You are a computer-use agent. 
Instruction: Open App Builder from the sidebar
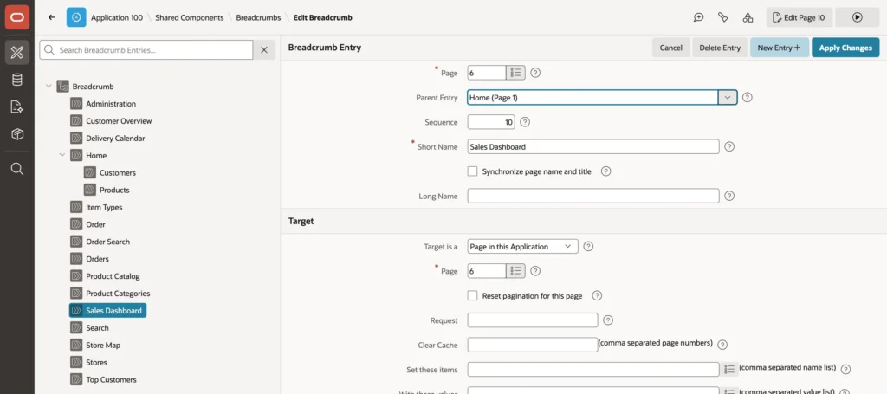pyautogui.click(x=17, y=53)
